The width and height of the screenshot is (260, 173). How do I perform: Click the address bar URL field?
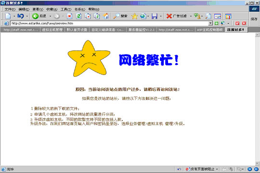[x=109, y=24]
